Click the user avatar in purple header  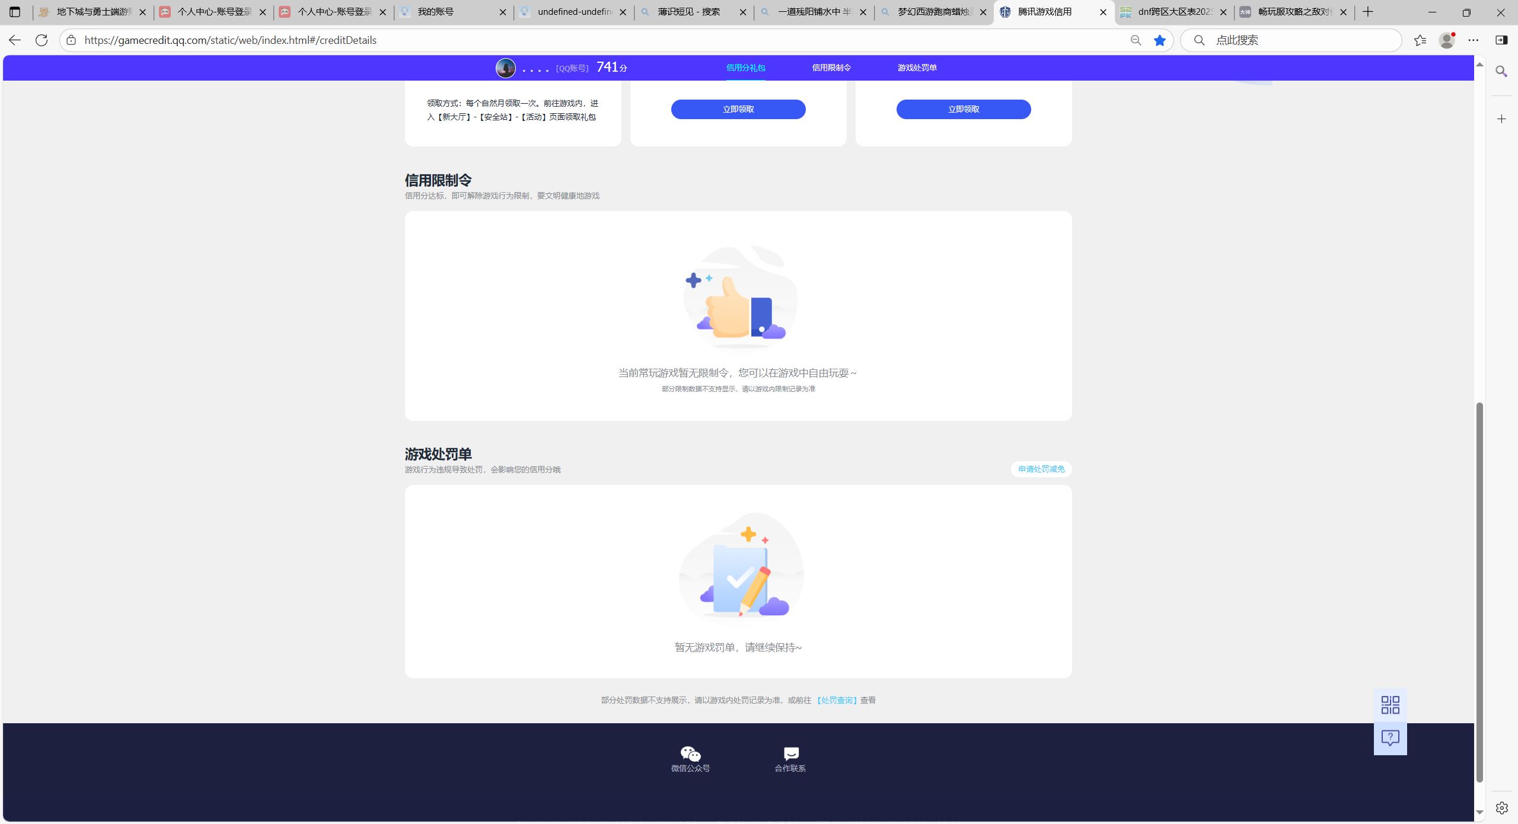tap(505, 68)
